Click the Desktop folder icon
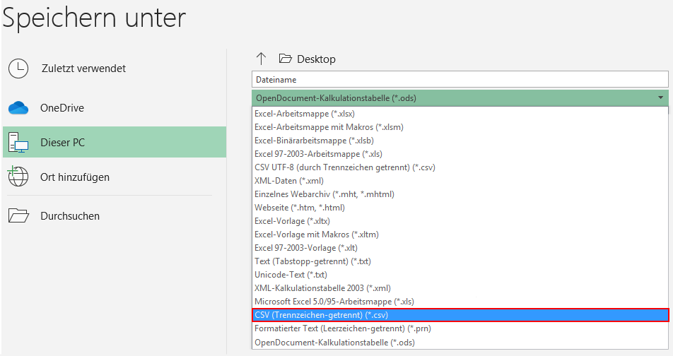This screenshot has width=673, height=356. (286, 59)
